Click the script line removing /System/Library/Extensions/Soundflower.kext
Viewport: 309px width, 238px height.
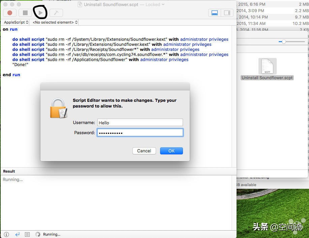pyautogui.click(x=120, y=39)
